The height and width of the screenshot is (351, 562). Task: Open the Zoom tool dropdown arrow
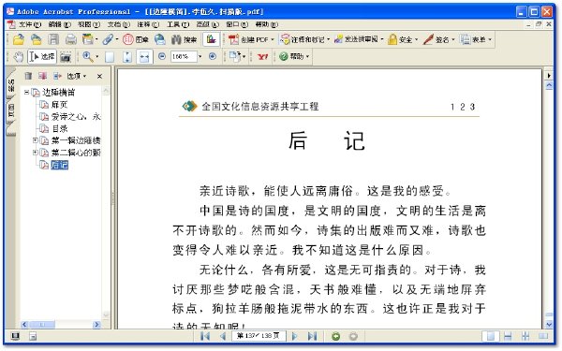(x=97, y=56)
